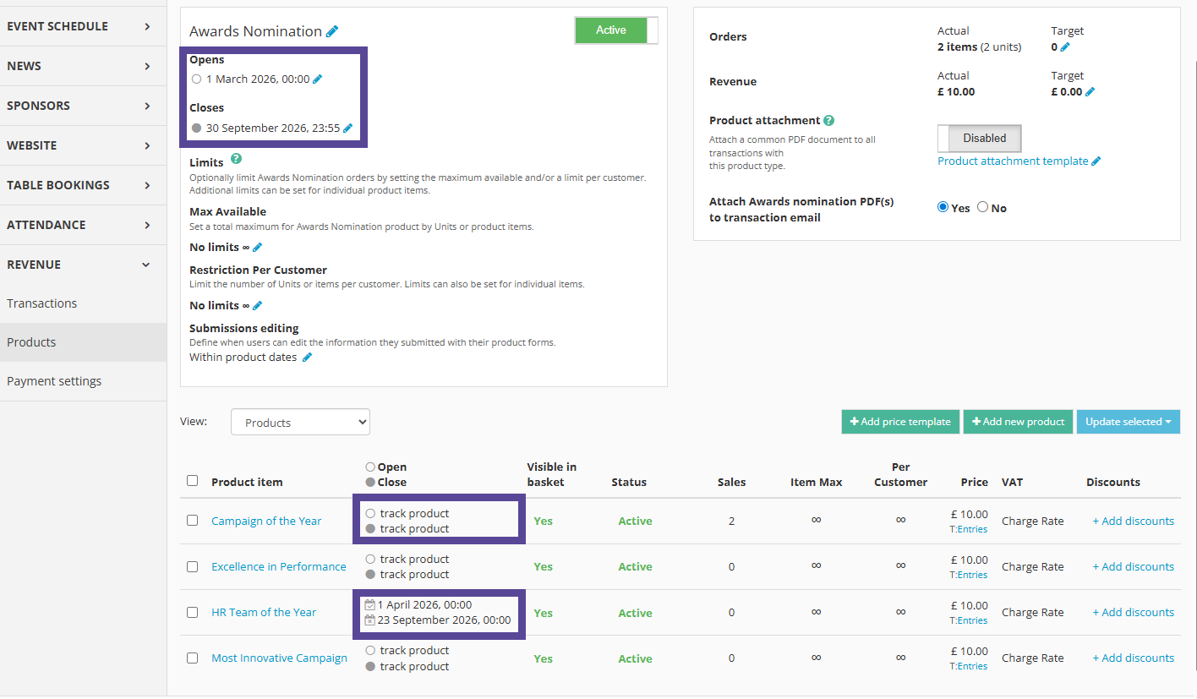1197x699 pixels.
Task: Select No for attaching nomination PDFs
Action: coord(982,207)
